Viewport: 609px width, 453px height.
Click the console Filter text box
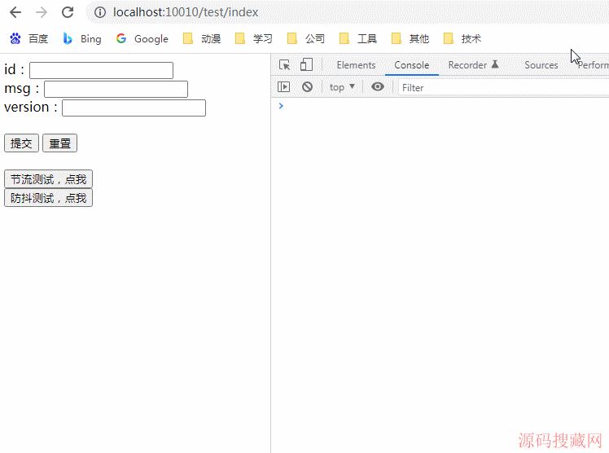(489, 87)
